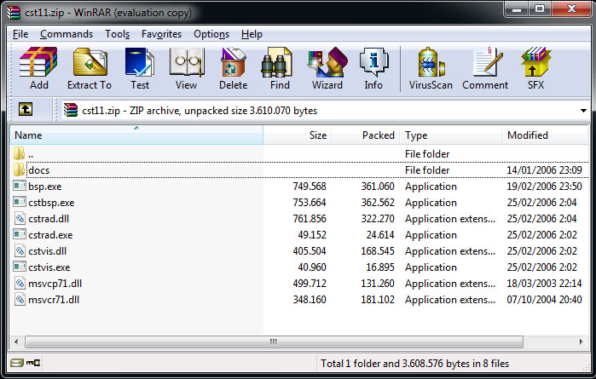This screenshot has width=596, height=379.
Task: Click the cstrad.exe file icon
Action: coord(20,234)
